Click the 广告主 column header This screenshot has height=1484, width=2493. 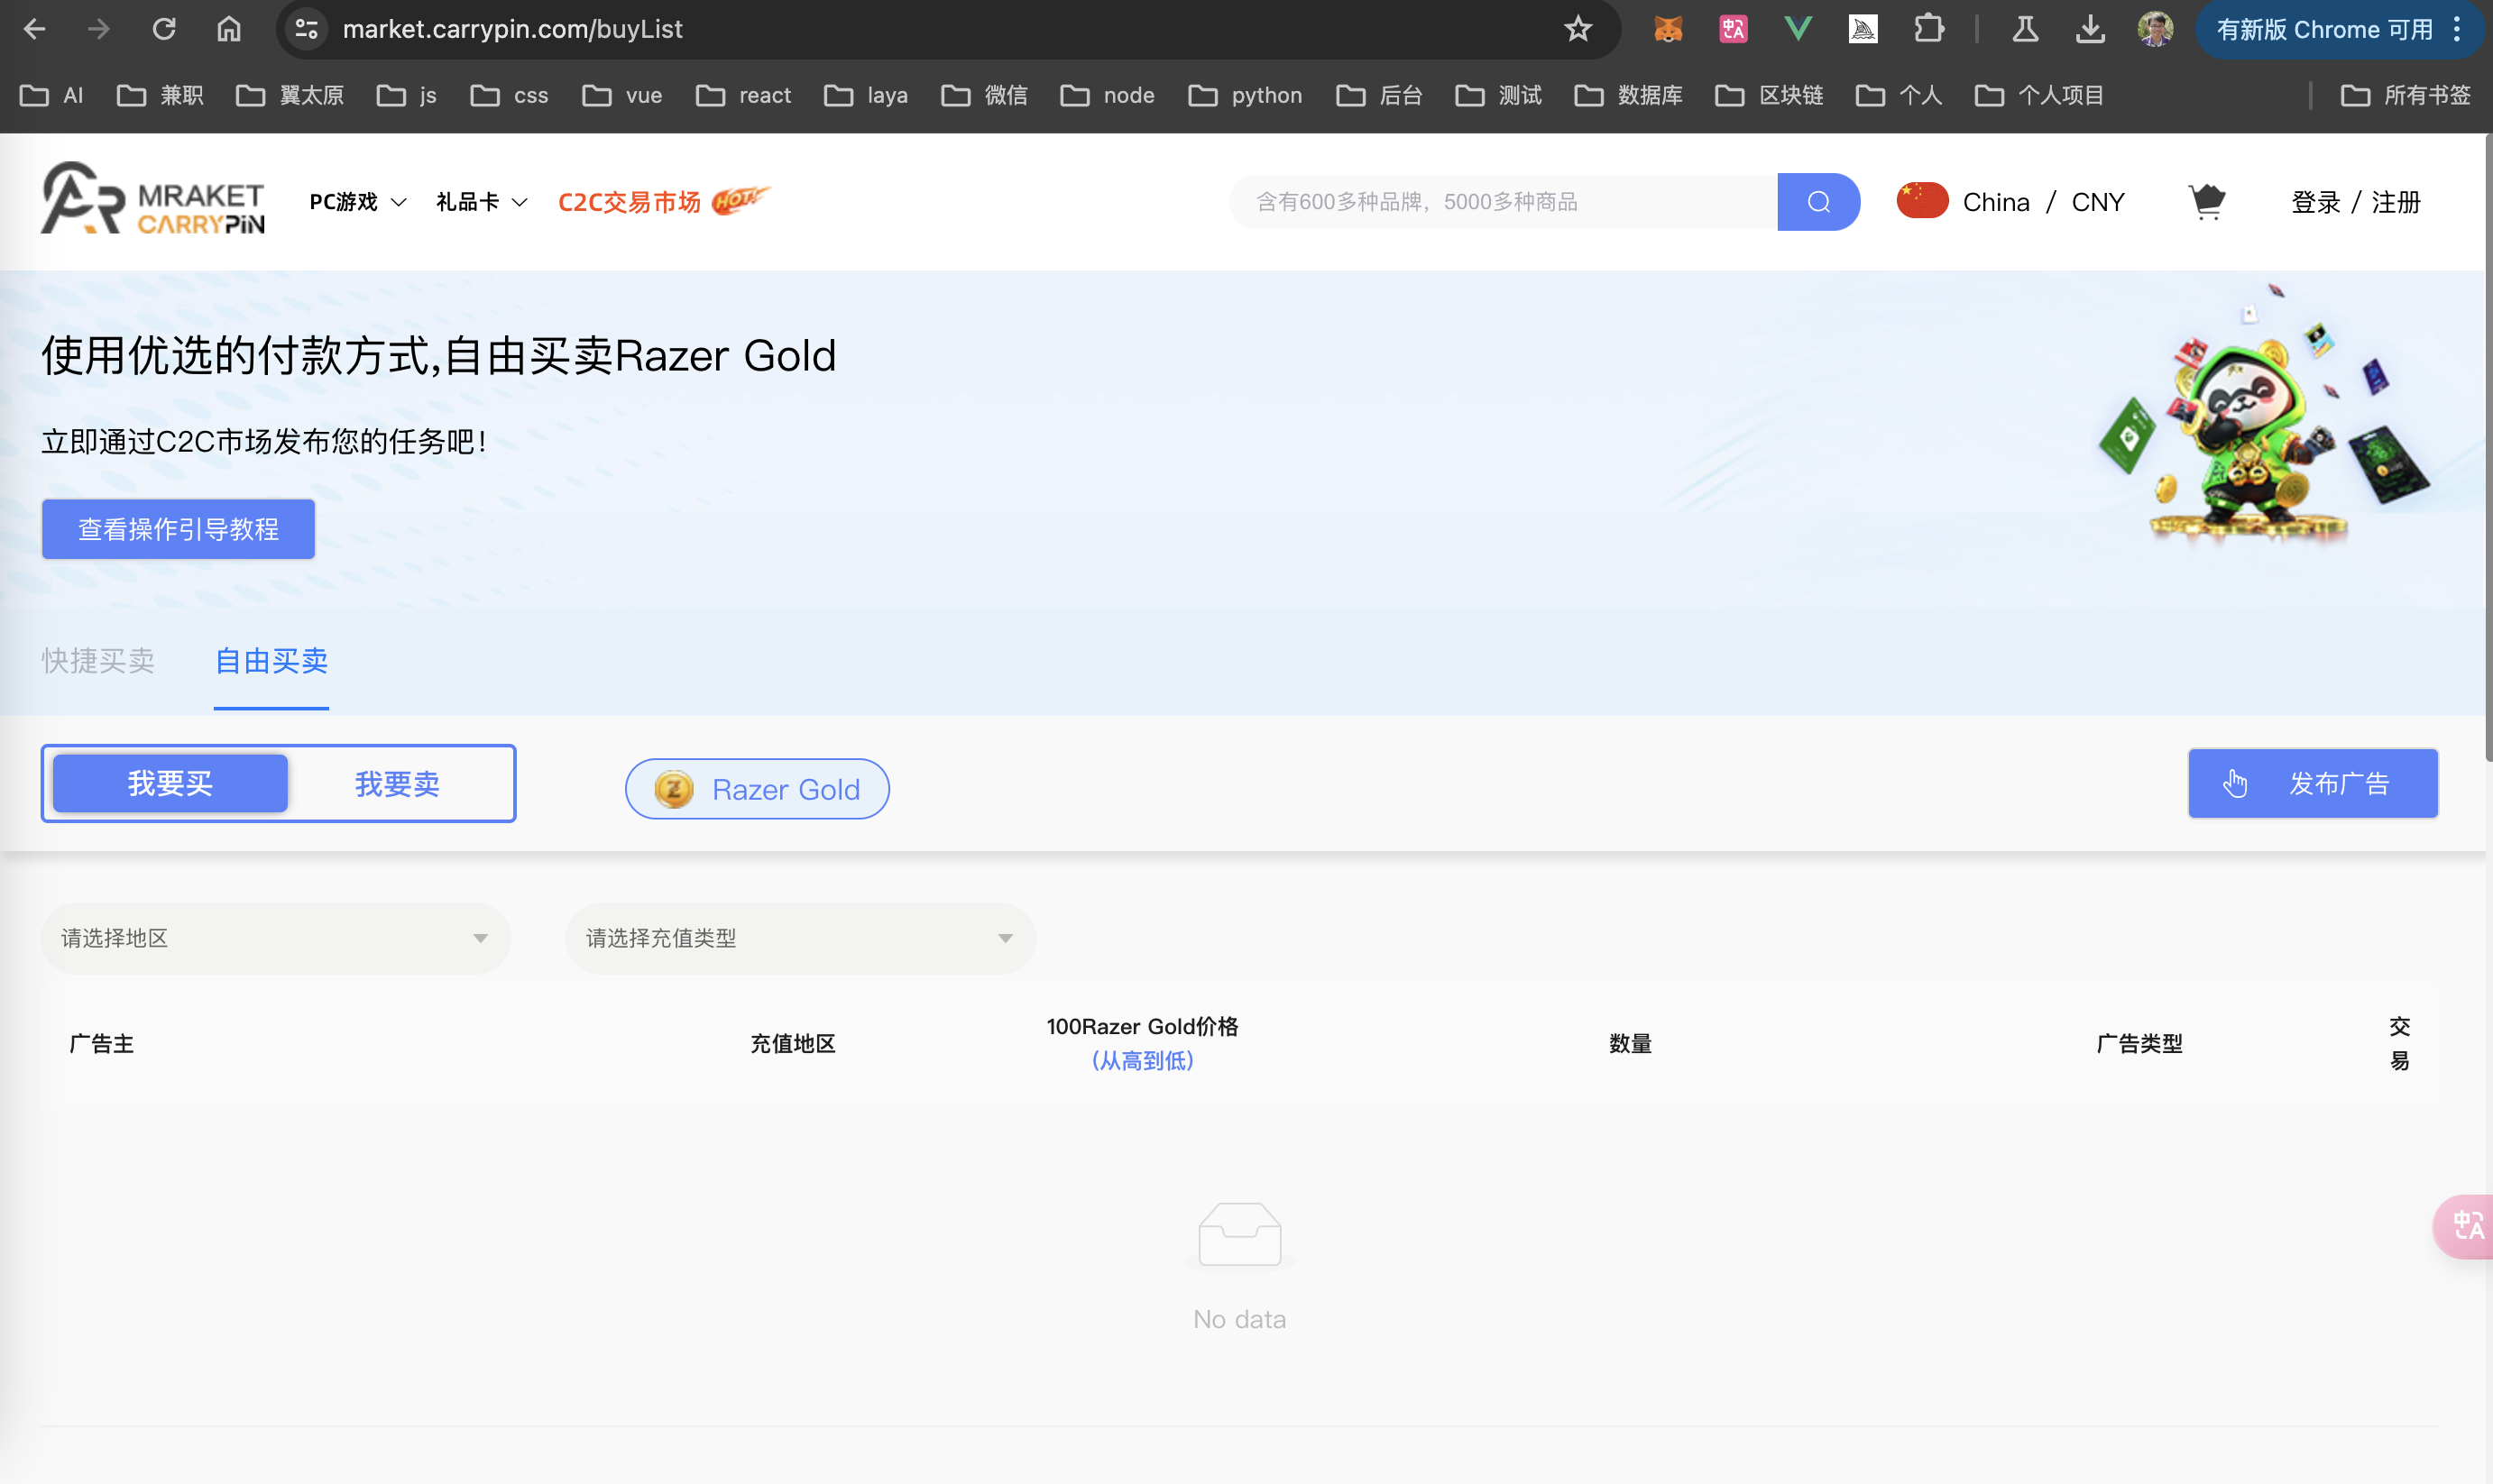(101, 1043)
